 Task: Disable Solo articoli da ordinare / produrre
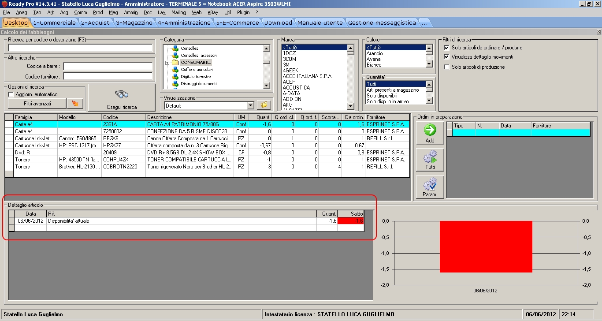pos(446,48)
